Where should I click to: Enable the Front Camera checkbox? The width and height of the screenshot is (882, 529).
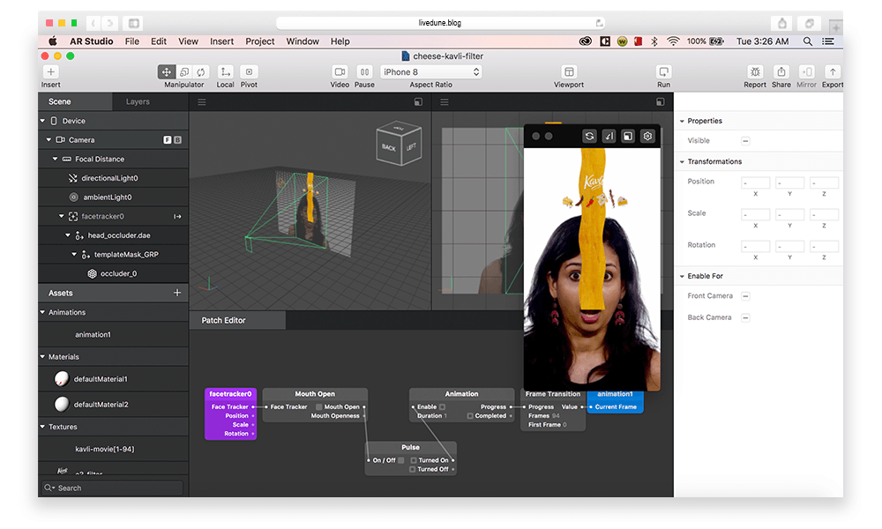point(745,296)
